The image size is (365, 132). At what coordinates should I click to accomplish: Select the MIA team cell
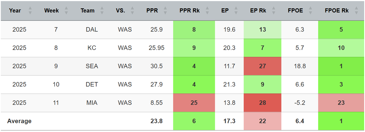pos(92,103)
